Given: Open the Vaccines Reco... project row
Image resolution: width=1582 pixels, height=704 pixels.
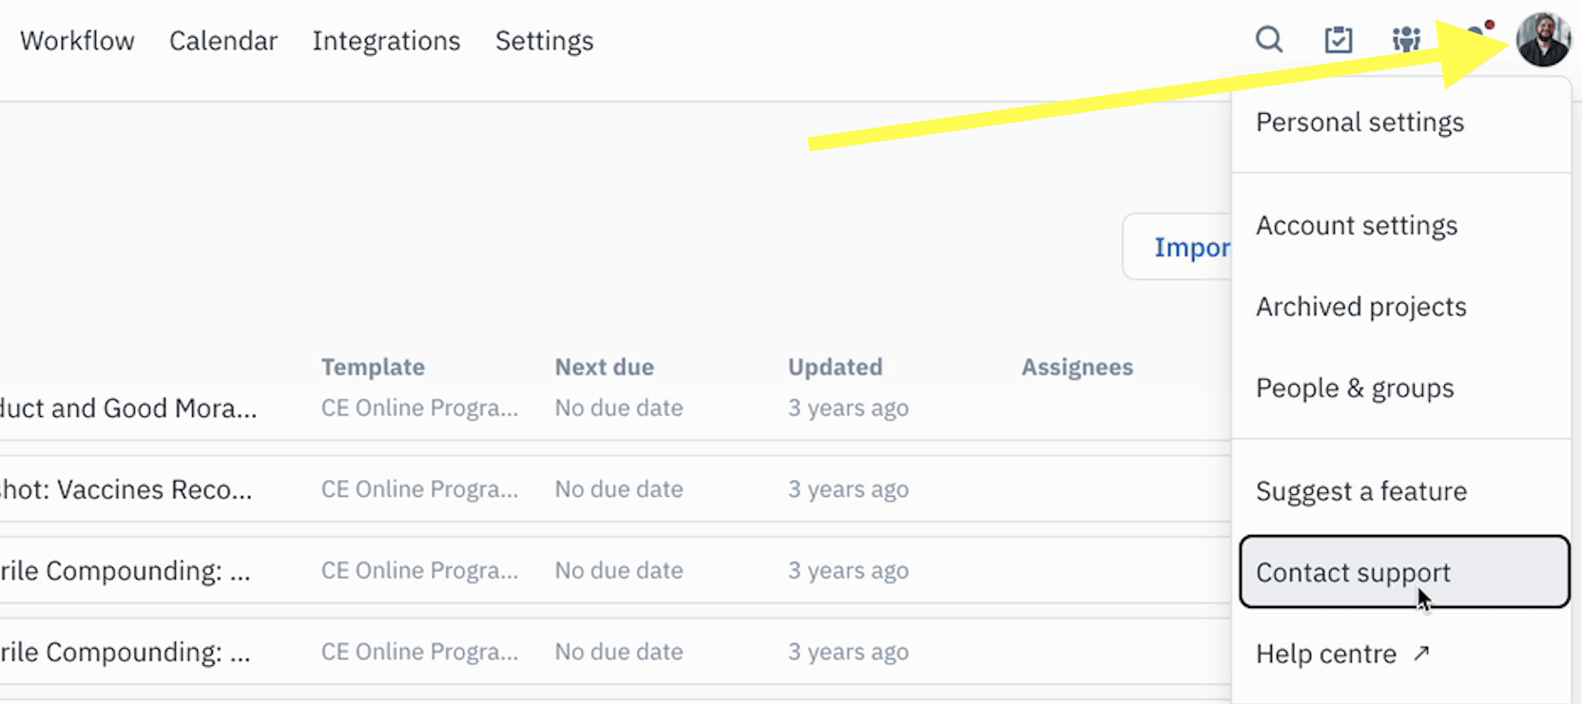Looking at the screenshot, I should 614,489.
